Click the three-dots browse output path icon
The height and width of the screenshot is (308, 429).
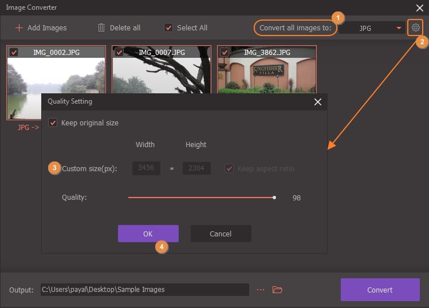pyautogui.click(x=261, y=290)
